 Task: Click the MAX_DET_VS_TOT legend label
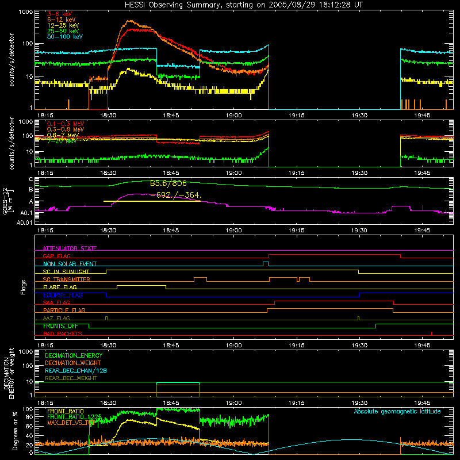coord(71,423)
